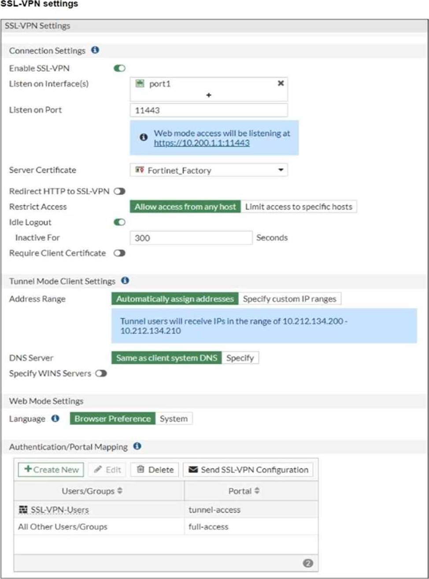
Task: Click the SSL-VPN-Users group icon
Action: click(23, 510)
